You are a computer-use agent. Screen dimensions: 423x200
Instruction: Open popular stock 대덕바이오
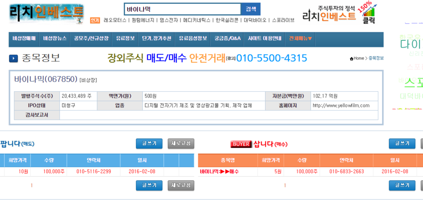pos(255,20)
